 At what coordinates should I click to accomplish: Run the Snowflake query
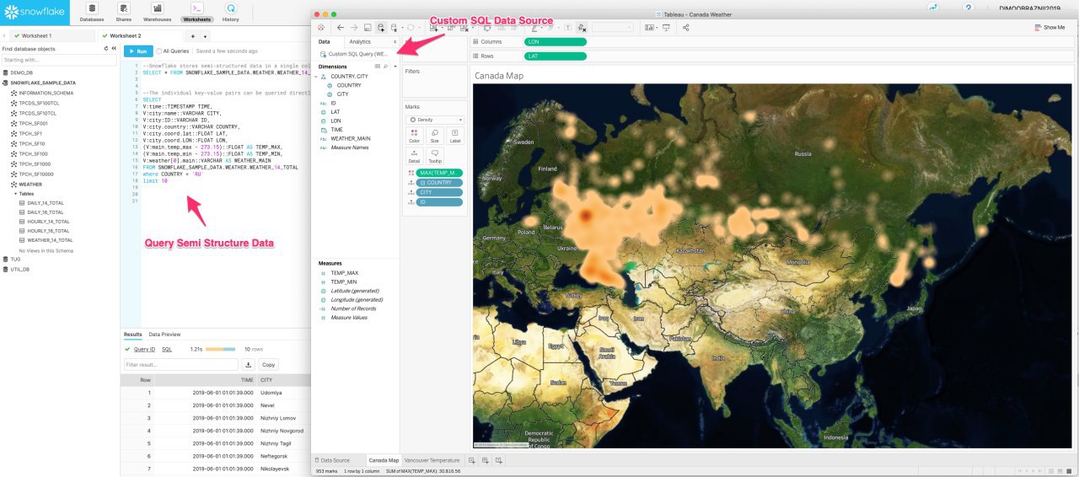pyautogui.click(x=138, y=51)
